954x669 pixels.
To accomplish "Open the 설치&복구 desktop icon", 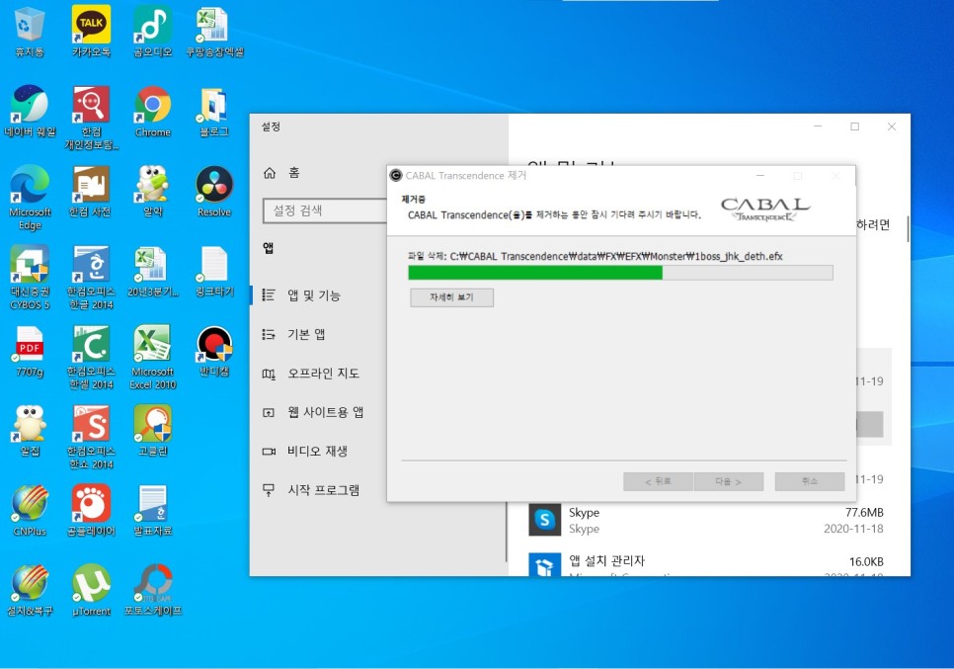I will [30, 591].
